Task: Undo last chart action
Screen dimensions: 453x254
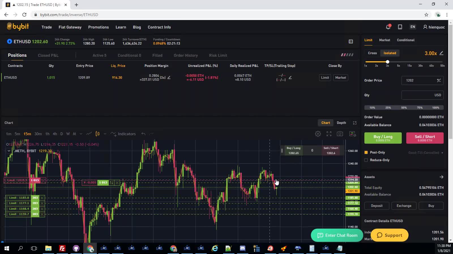Action: coord(143,134)
